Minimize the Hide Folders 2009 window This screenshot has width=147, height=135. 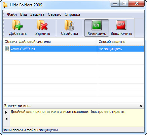click(x=115, y=4)
